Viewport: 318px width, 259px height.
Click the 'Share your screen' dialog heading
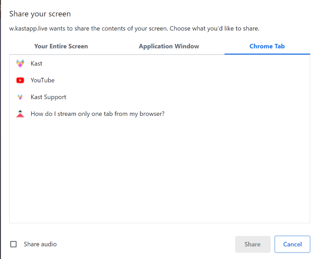40,14
